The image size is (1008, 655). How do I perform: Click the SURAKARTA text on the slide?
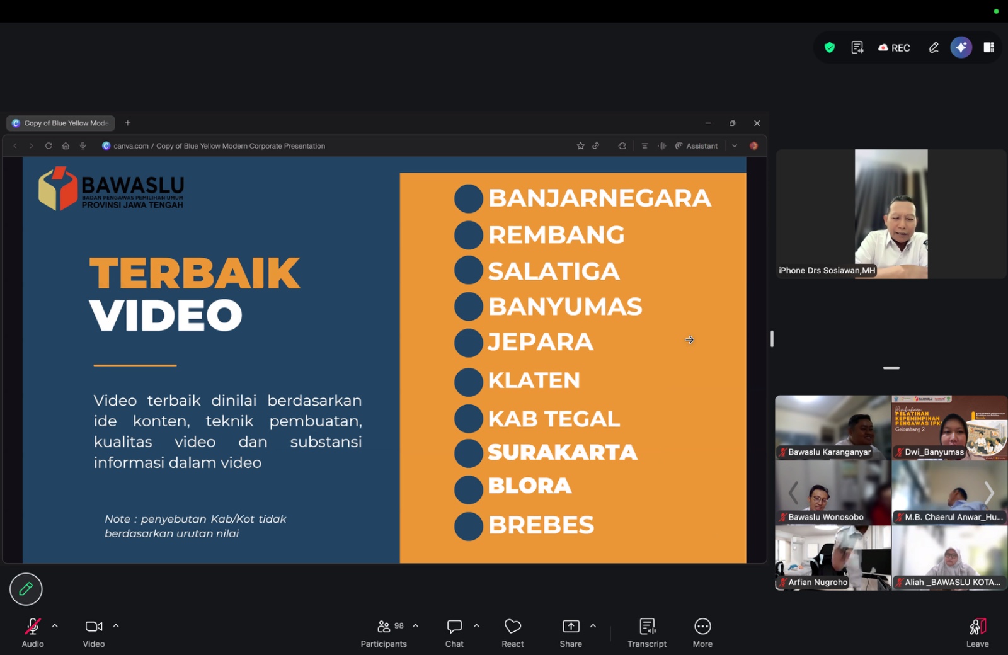coord(562,452)
